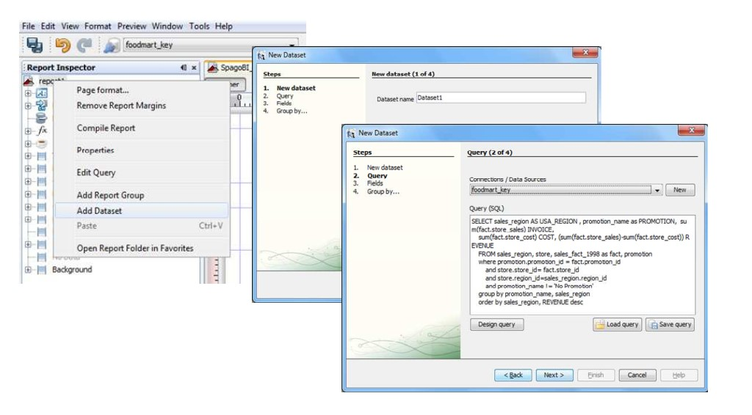Select the Styles node icon in Report Inspector

42,93
